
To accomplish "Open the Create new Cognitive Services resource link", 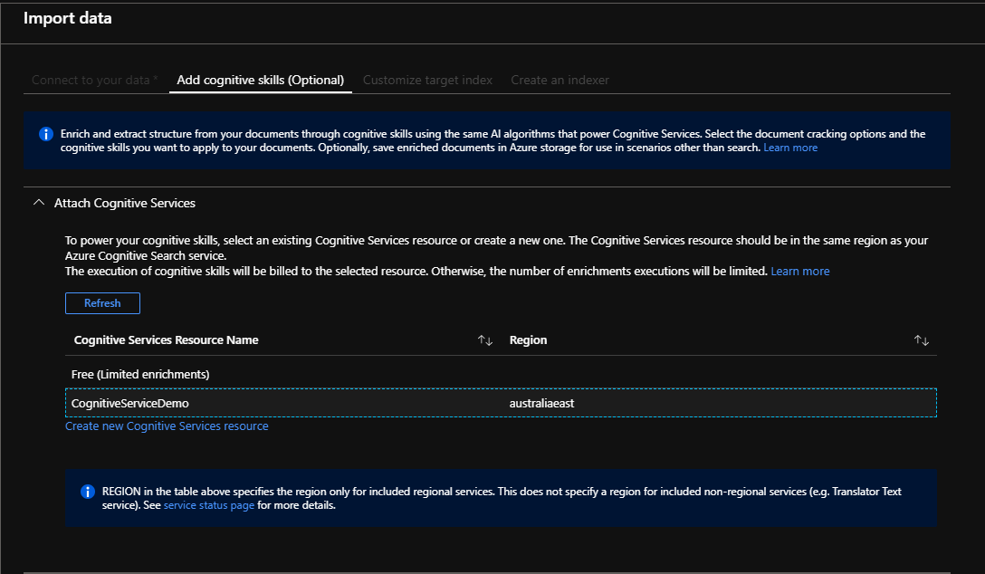I will click(167, 426).
